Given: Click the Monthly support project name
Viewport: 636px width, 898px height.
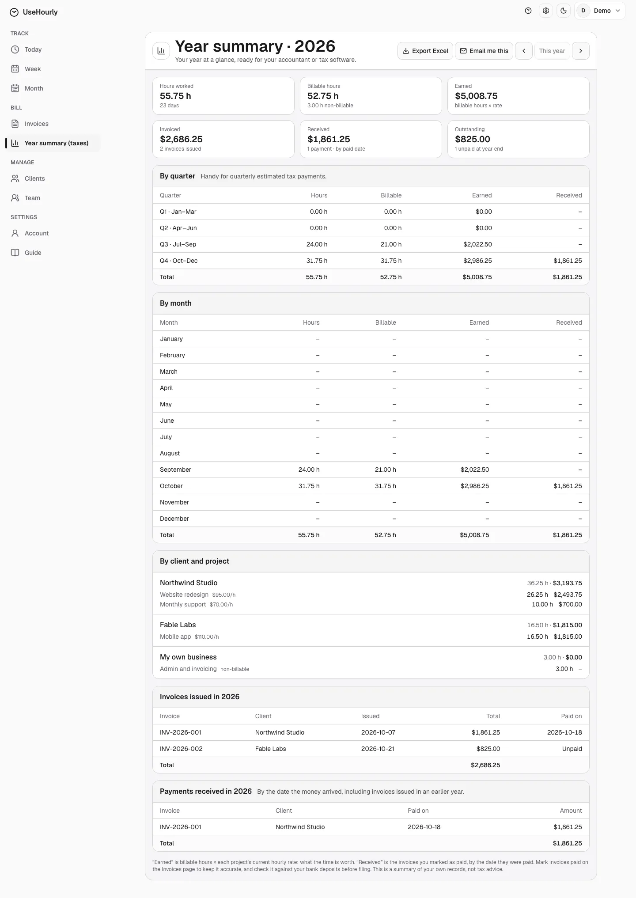Looking at the screenshot, I should 183,604.
